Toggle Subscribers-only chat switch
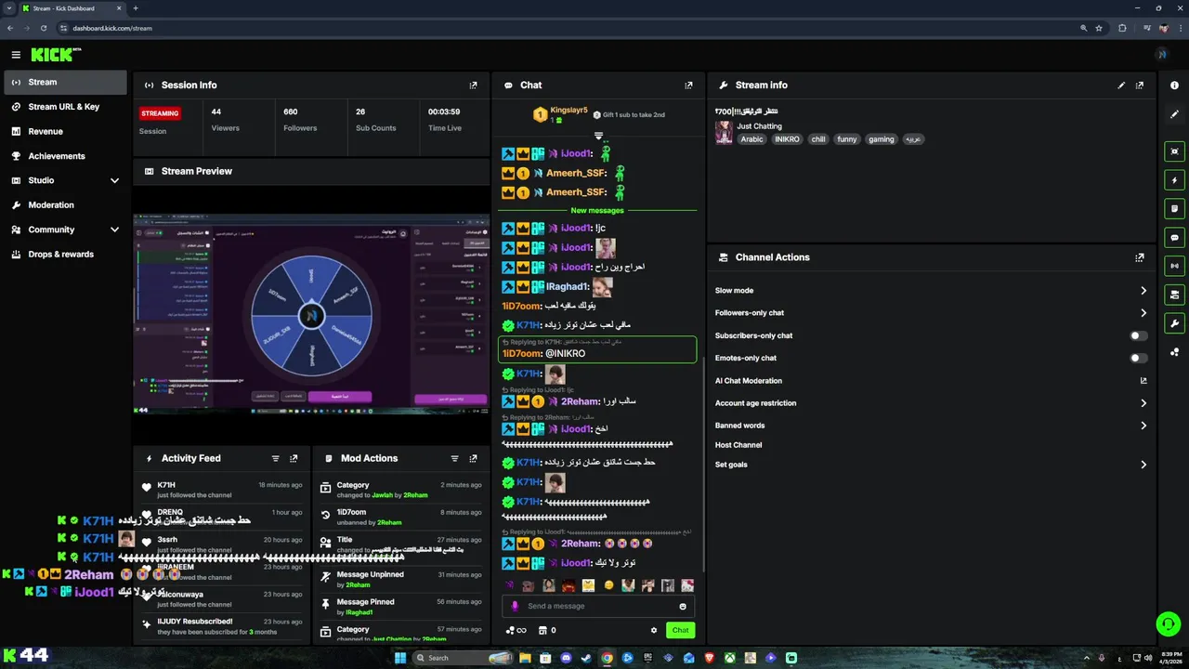This screenshot has width=1189, height=669. click(1138, 335)
